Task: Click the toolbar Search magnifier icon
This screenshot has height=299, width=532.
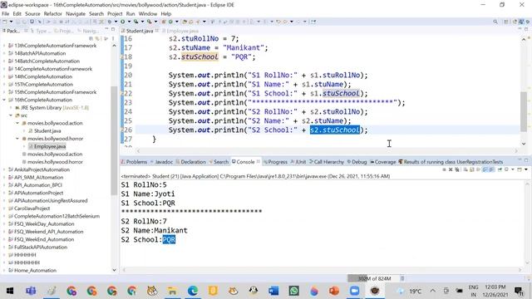Action: pyautogui.click(x=495, y=22)
